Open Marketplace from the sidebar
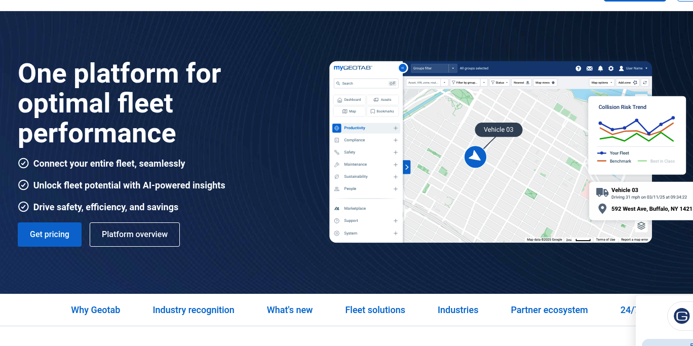The image size is (693, 346). (x=350, y=209)
